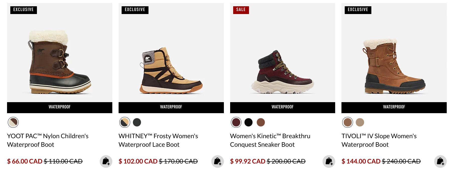
Task: Choose black Kinetic Breakthru color swatch
Action: point(248,122)
